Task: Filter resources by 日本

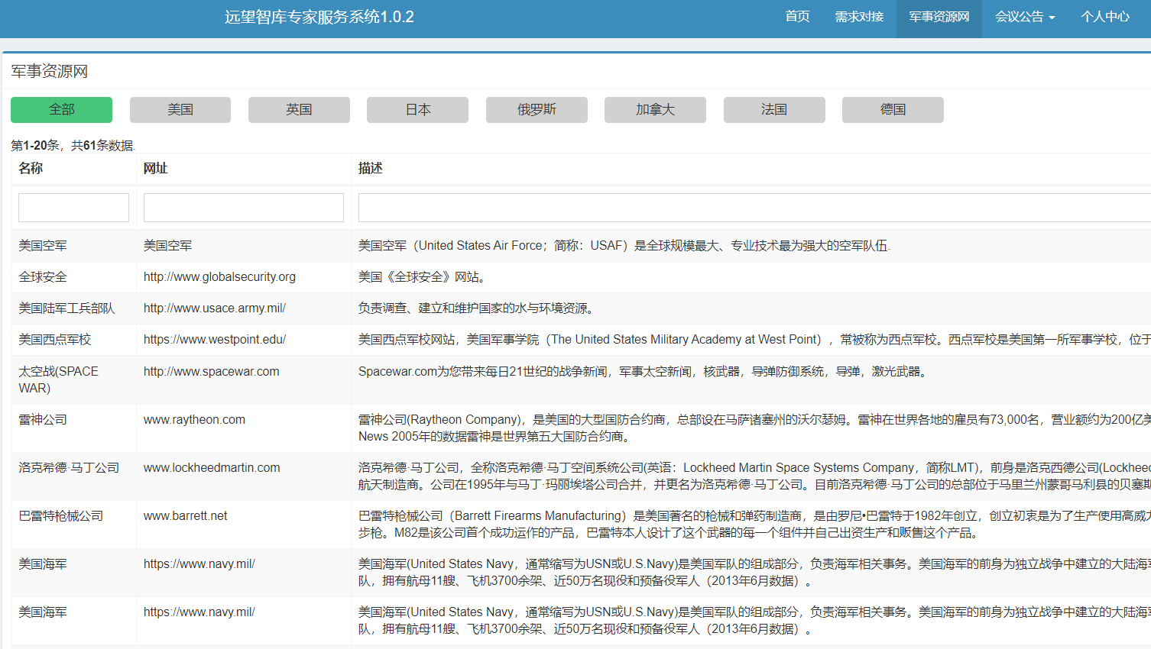Action: click(417, 110)
